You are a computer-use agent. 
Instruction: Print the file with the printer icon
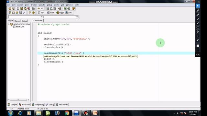[x=33, y=9]
